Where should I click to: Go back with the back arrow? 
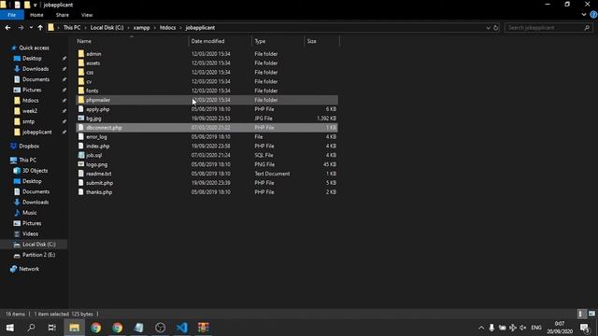[7, 27]
